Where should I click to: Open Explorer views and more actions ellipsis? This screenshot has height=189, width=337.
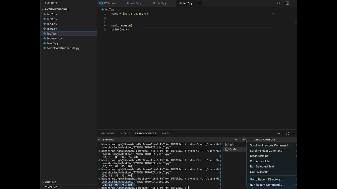[92, 3]
